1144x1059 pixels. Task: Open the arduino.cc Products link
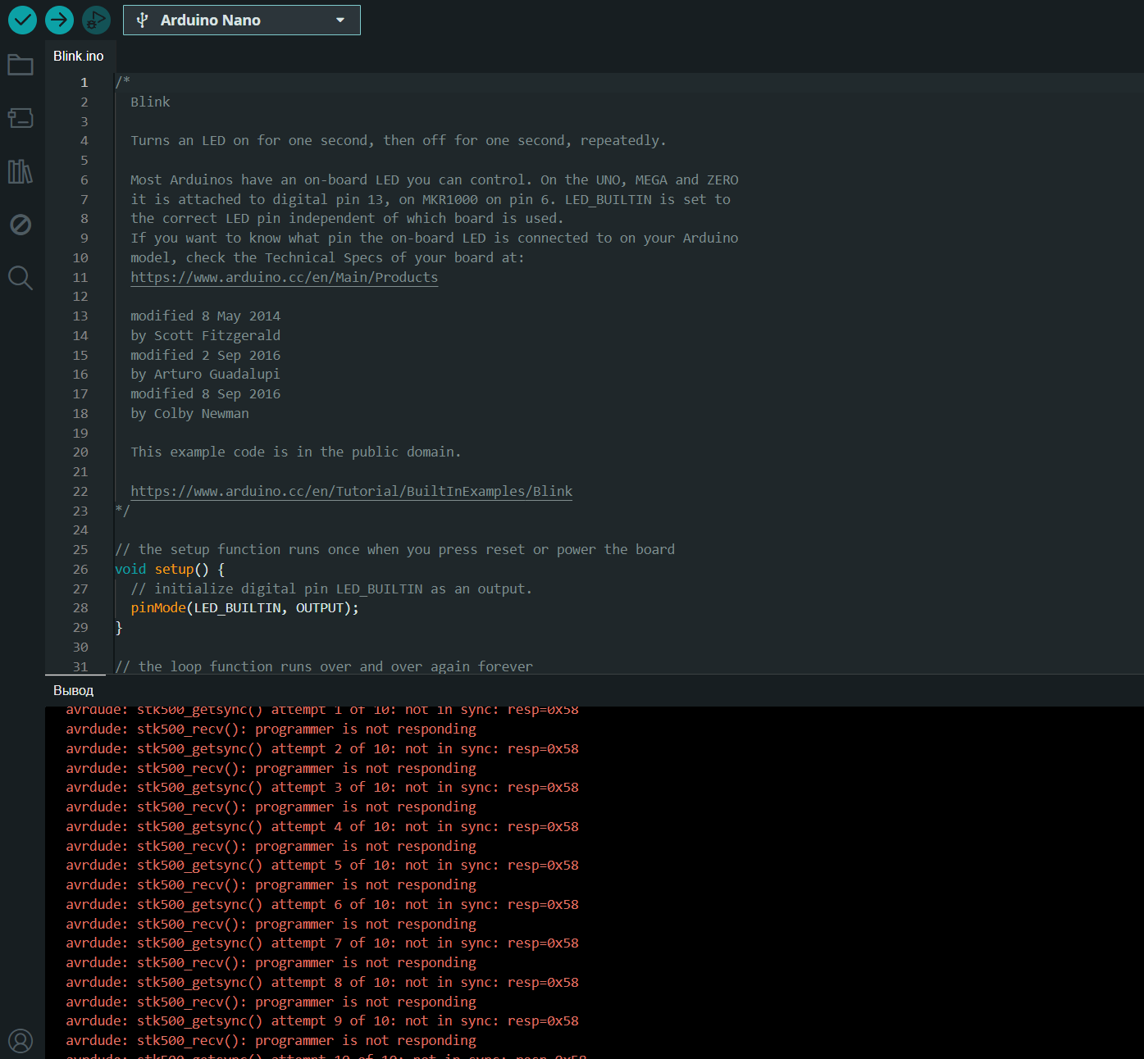(284, 277)
